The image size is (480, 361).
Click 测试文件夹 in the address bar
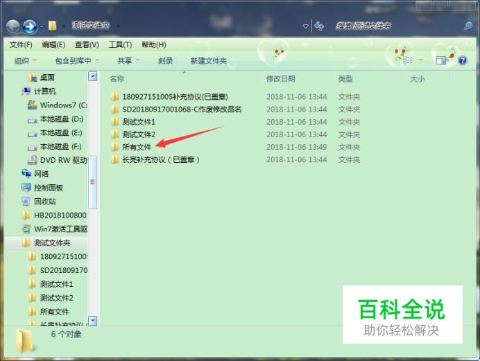(x=91, y=26)
